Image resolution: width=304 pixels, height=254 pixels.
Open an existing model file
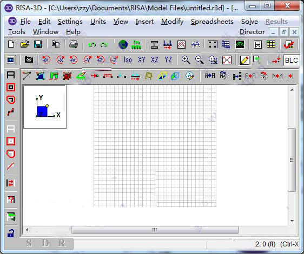[24, 44]
